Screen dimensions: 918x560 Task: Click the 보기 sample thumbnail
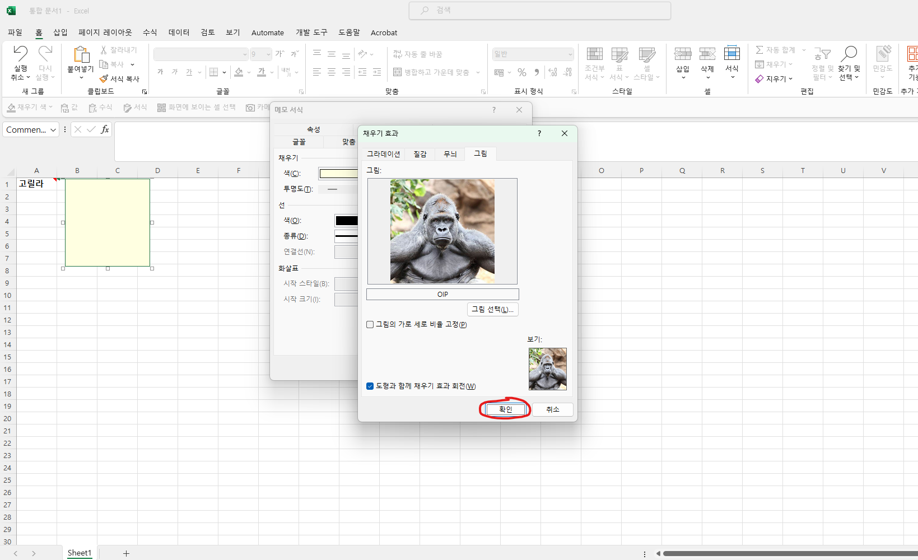[x=548, y=369]
